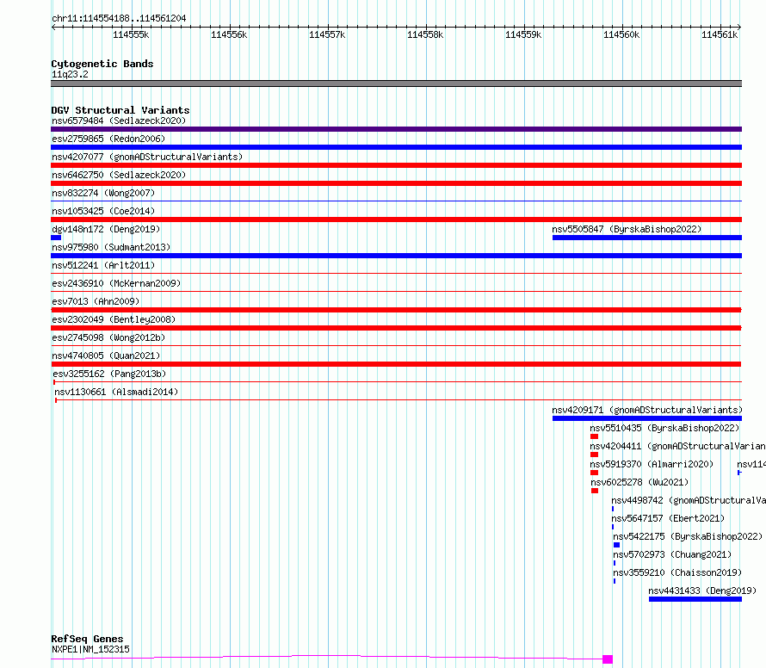Image resolution: width=766 pixels, height=668 pixels.
Task: Select nsv5510435 (ByrskaBishop2022) label
Action: point(664,428)
